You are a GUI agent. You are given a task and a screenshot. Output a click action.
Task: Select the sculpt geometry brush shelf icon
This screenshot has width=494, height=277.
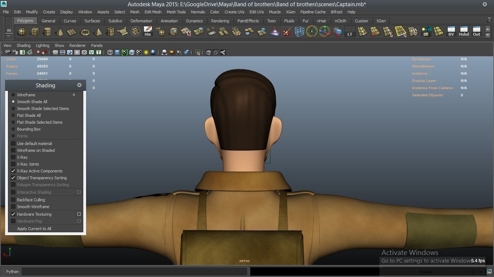coord(287,32)
